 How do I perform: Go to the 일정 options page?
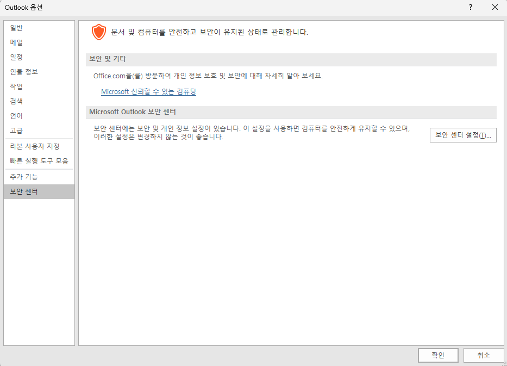(39, 57)
